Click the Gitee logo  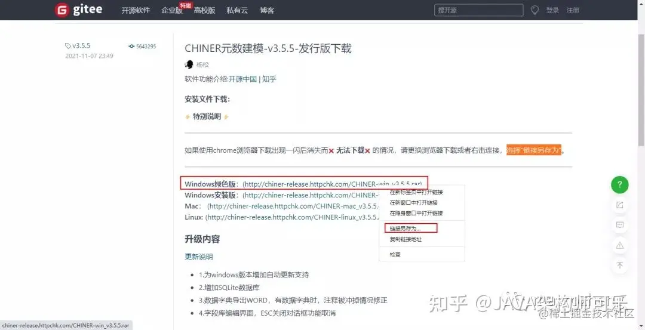79,10
